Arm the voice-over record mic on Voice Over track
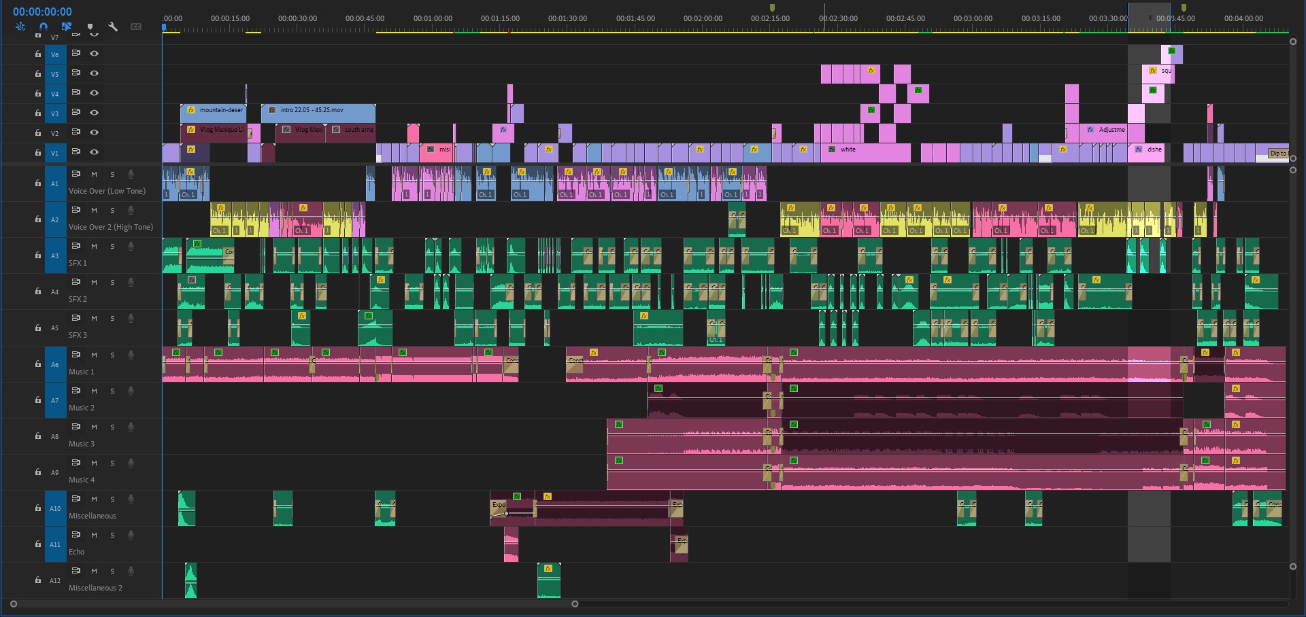This screenshot has width=1306, height=617. click(131, 174)
